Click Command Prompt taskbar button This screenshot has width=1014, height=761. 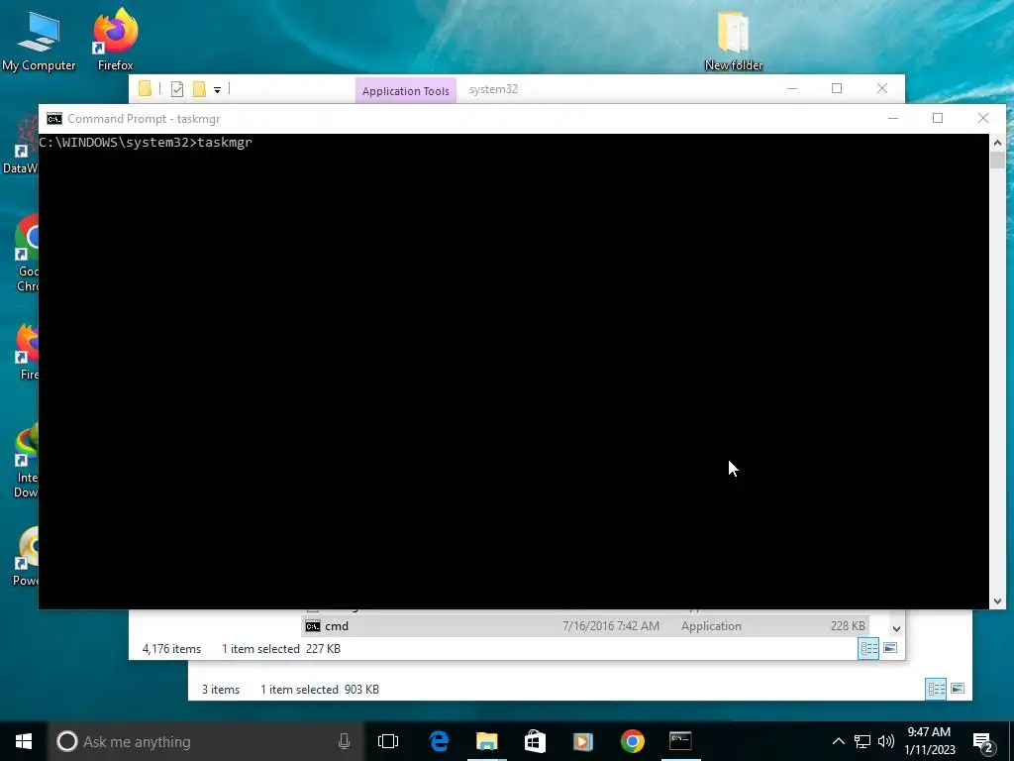pos(680,741)
